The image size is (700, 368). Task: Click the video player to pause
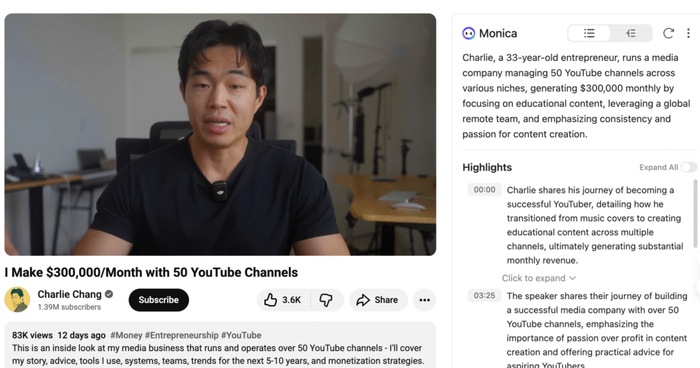220,135
